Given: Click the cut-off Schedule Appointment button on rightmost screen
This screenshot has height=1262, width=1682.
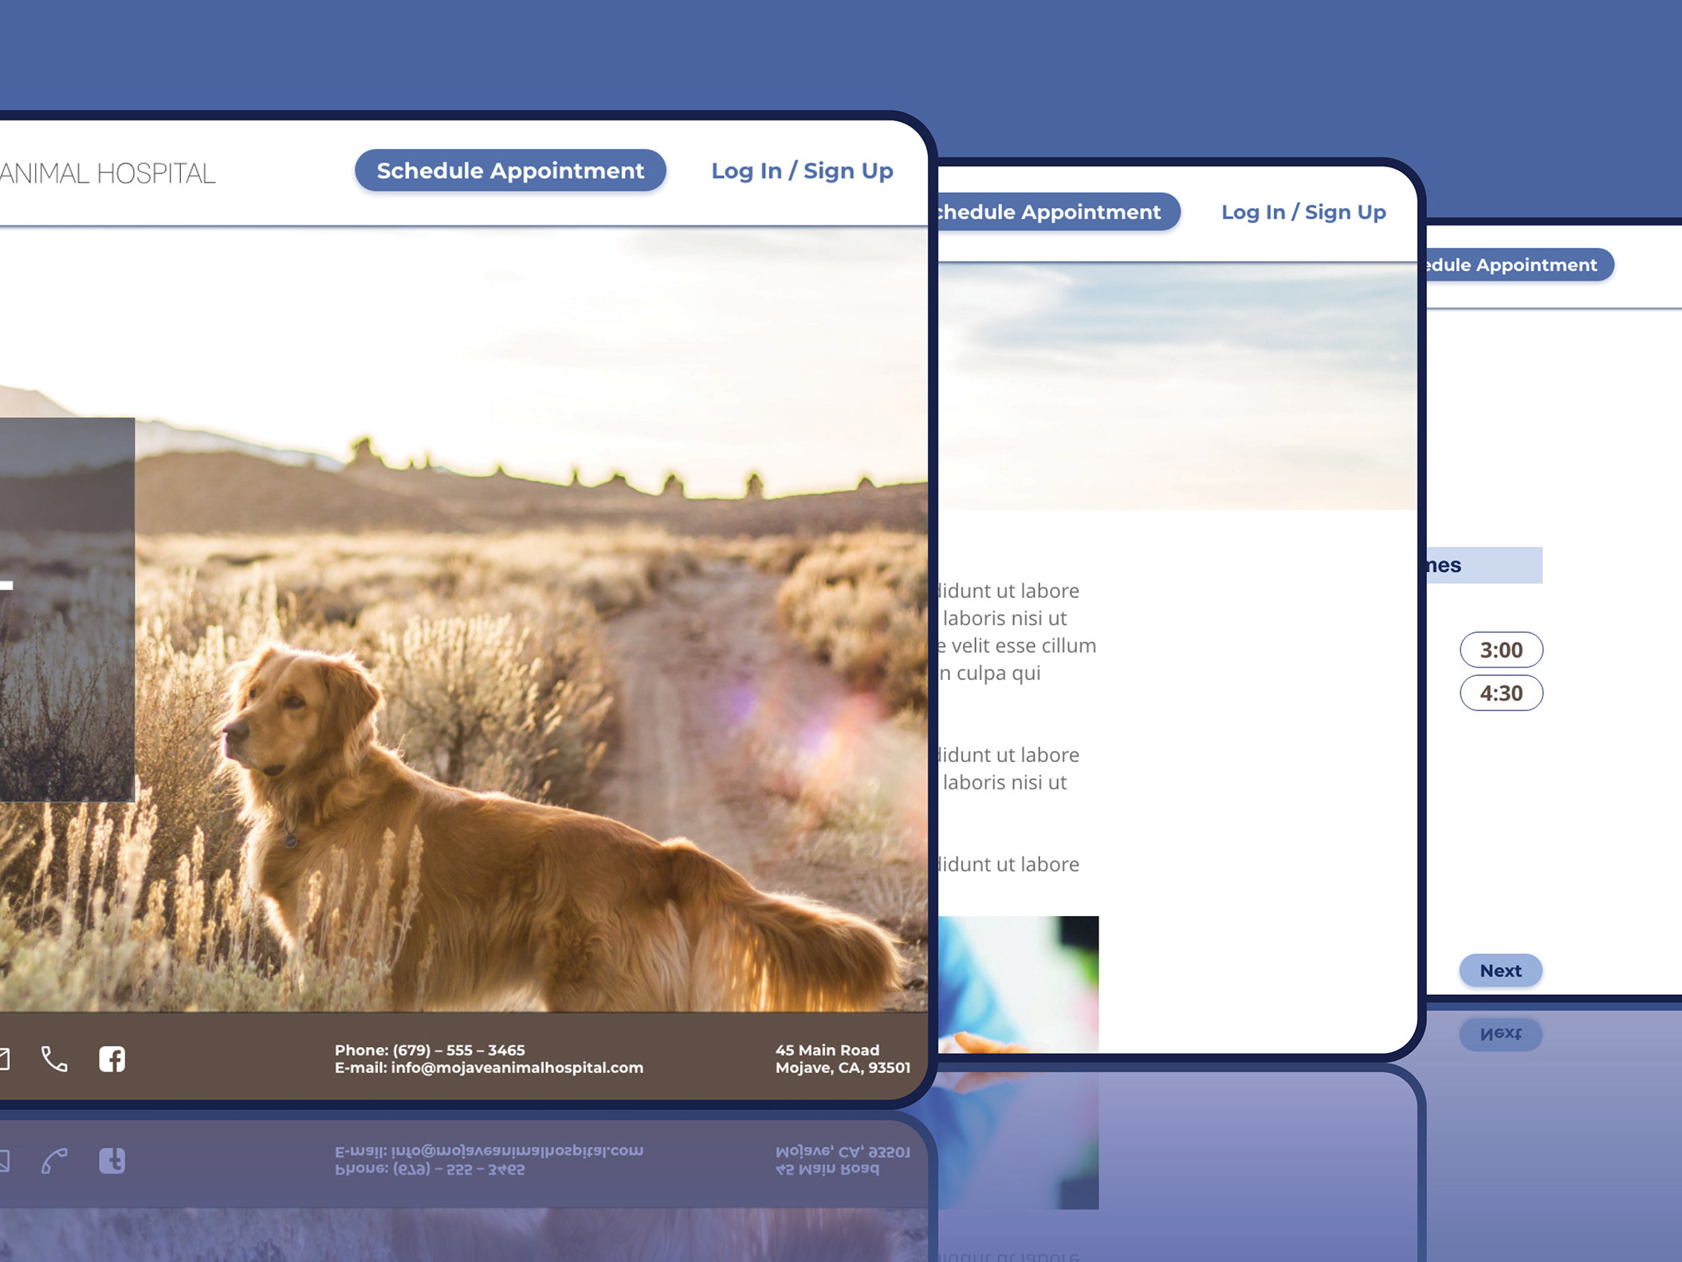Looking at the screenshot, I should [1519, 265].
